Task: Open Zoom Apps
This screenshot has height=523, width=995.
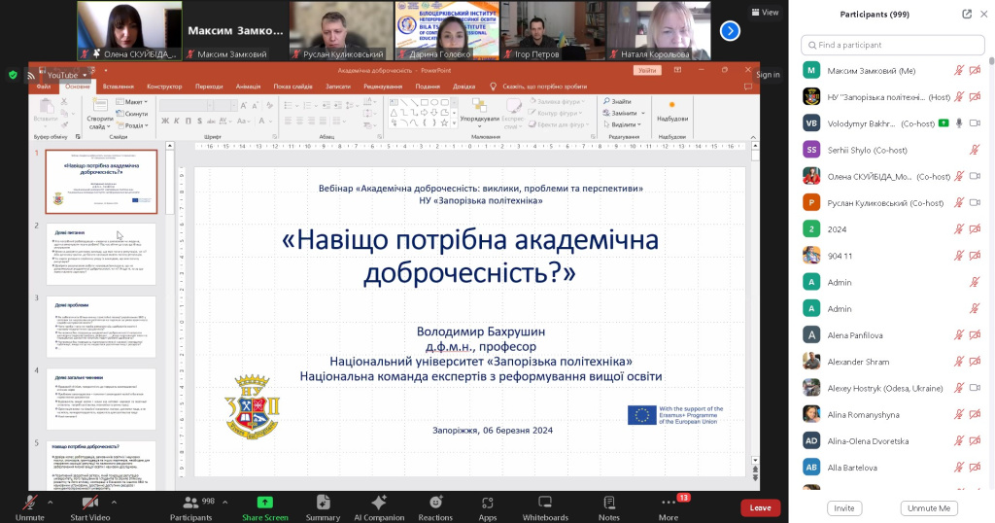Action: click(488, 507)
